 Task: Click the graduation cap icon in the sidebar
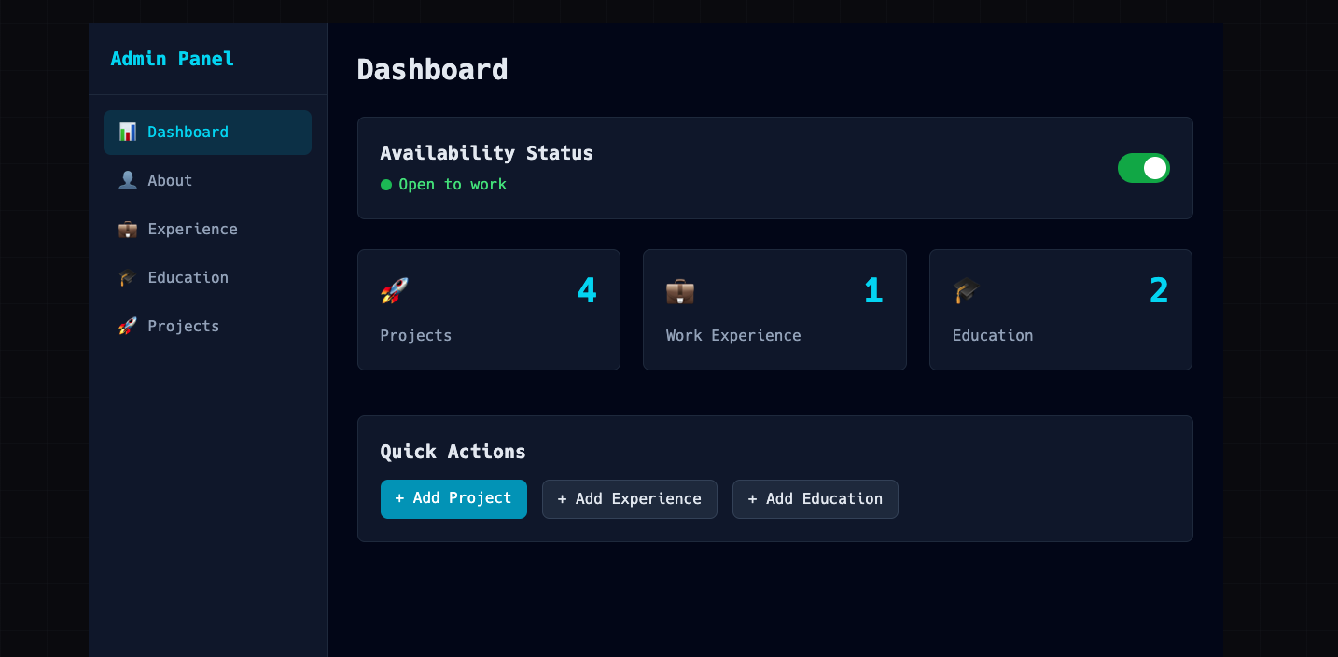tap(128, 278)
